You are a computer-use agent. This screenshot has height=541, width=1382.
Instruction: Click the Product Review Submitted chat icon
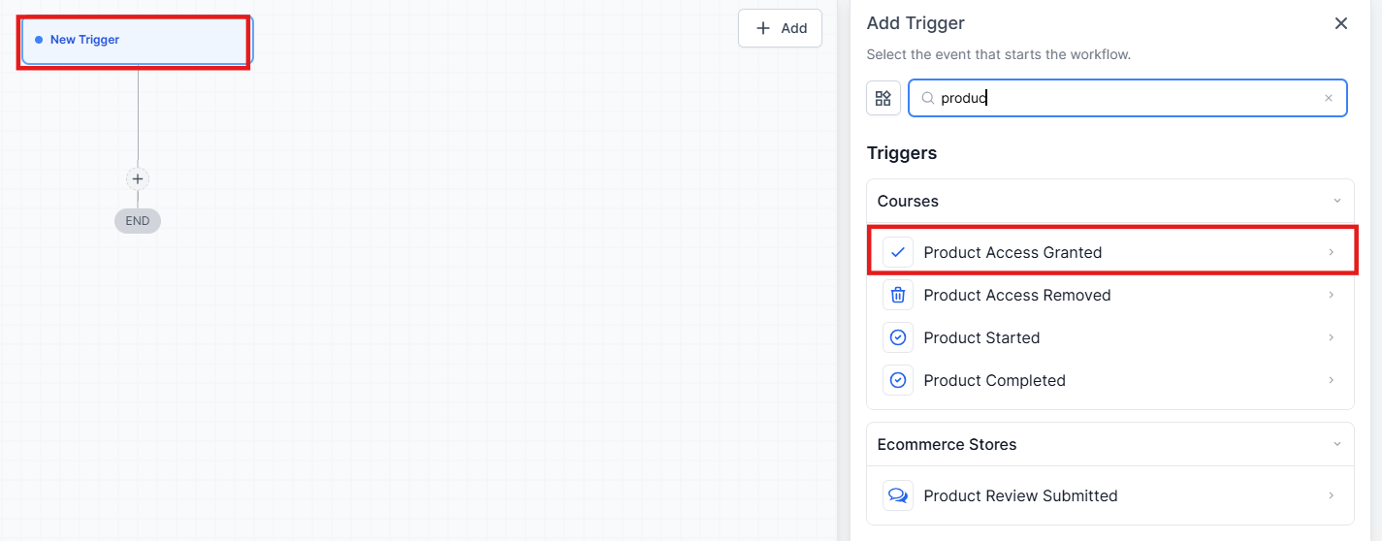click(898, 495)
